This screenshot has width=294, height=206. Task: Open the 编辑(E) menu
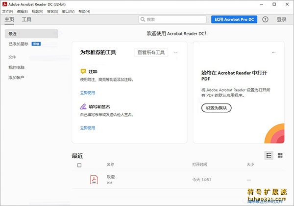click(x=23, y=11)
